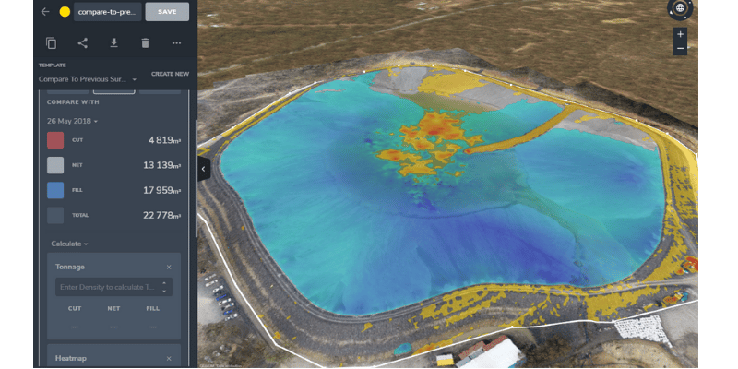This screenshot has width=738, height=369.
Task: Open the three-dot more options menu
Action: 176,42
